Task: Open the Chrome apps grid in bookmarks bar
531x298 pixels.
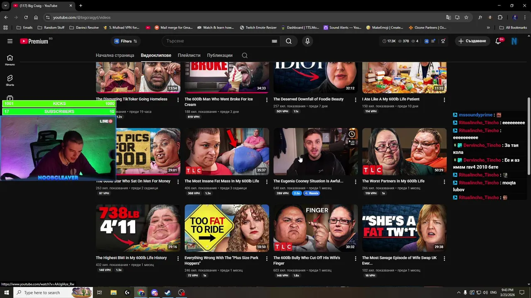Action: pos(5,28)
